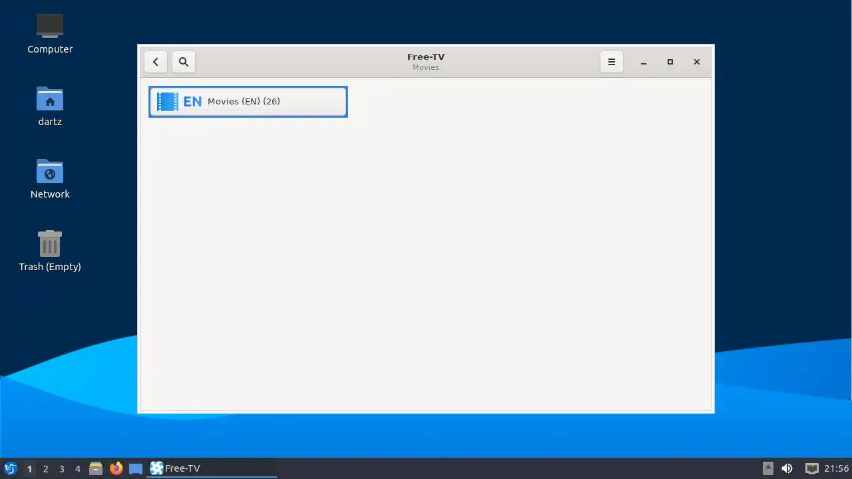Open the start menu in the taskbar
Image resolution: width=852 pixels, height=479 pixels.
[10, 468]
